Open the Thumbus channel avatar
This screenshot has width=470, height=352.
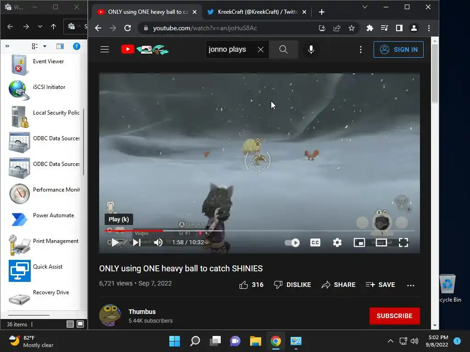110,315
